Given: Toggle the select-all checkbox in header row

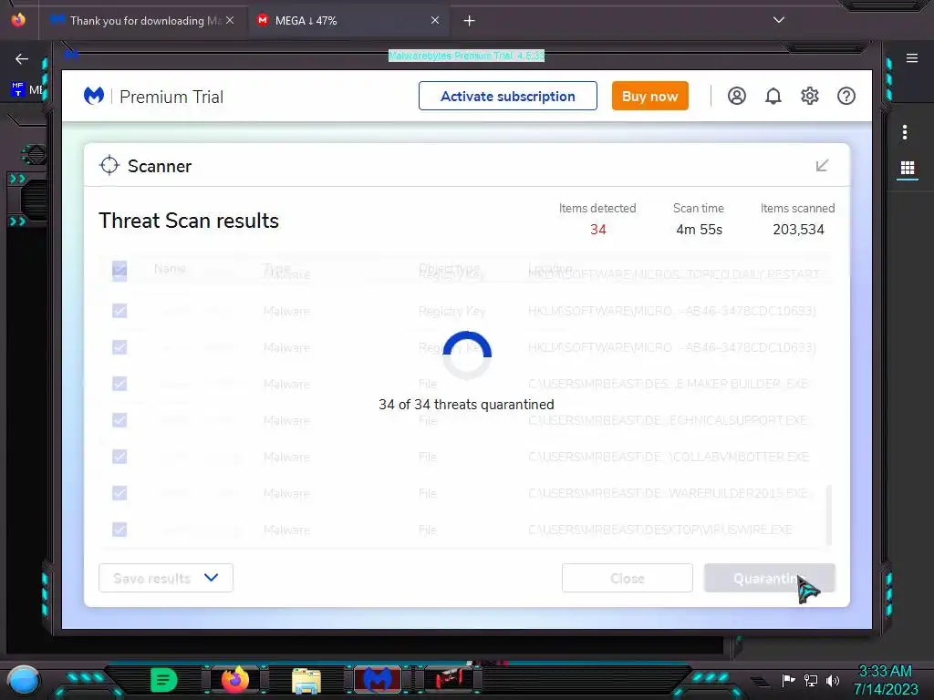Looking at the screenshot, I should pyautogui.click(x=119, y=269).
